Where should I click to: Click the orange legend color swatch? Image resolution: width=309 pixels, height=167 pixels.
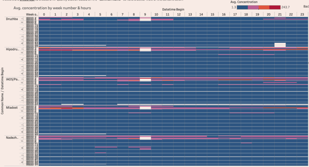point(264,7)
